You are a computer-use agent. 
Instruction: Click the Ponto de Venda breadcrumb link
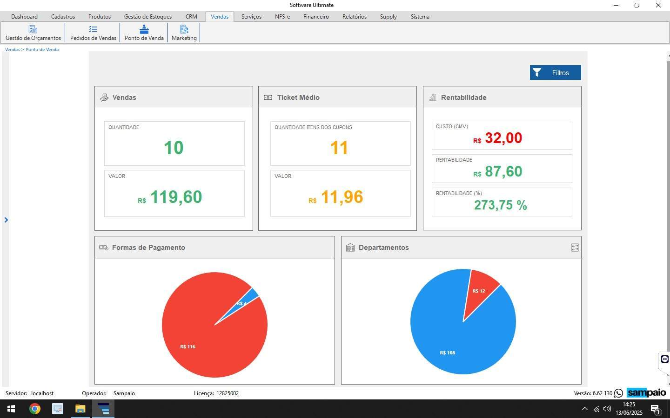point(42,50)
